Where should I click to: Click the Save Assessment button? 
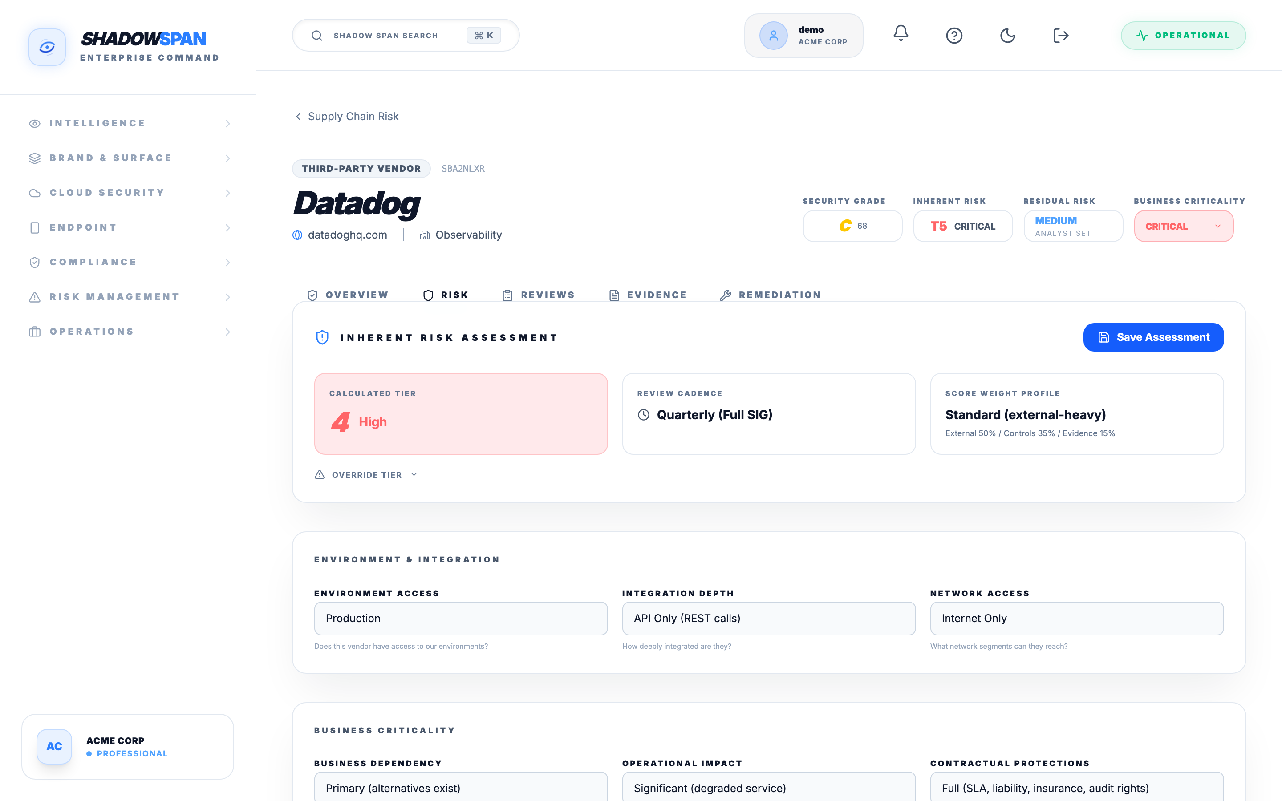[1153, 337]
